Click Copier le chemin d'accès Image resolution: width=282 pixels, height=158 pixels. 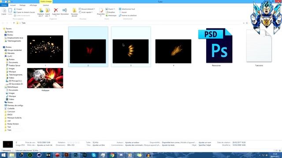click(x=24, y=12)
